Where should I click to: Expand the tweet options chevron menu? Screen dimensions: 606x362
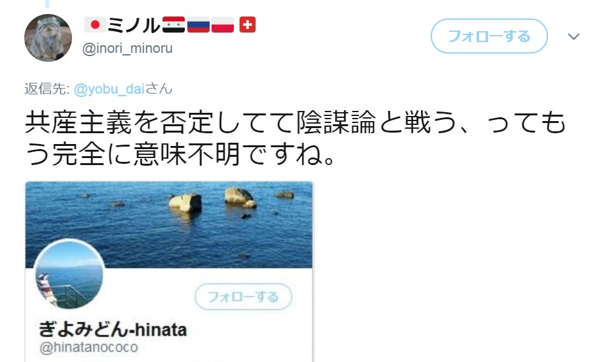click(574, 36)
